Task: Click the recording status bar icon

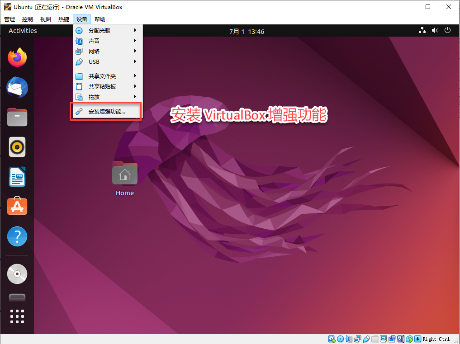Action: point(392,339)
